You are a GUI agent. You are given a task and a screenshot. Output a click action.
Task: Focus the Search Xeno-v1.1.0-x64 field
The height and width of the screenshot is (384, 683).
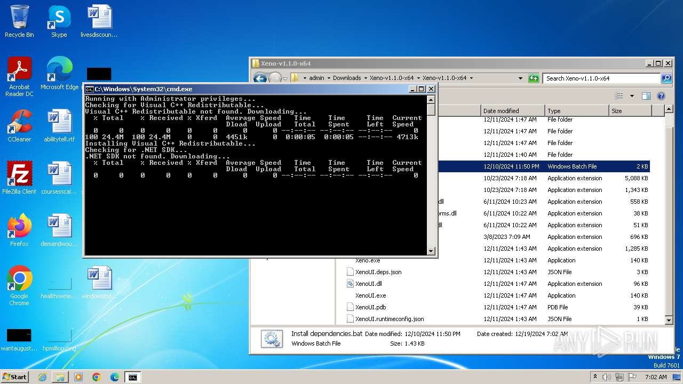coord(602,78)
